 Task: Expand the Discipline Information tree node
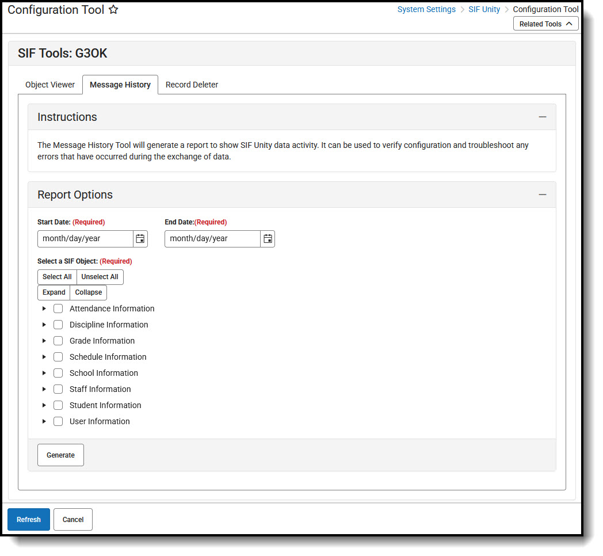coord(44,325)
